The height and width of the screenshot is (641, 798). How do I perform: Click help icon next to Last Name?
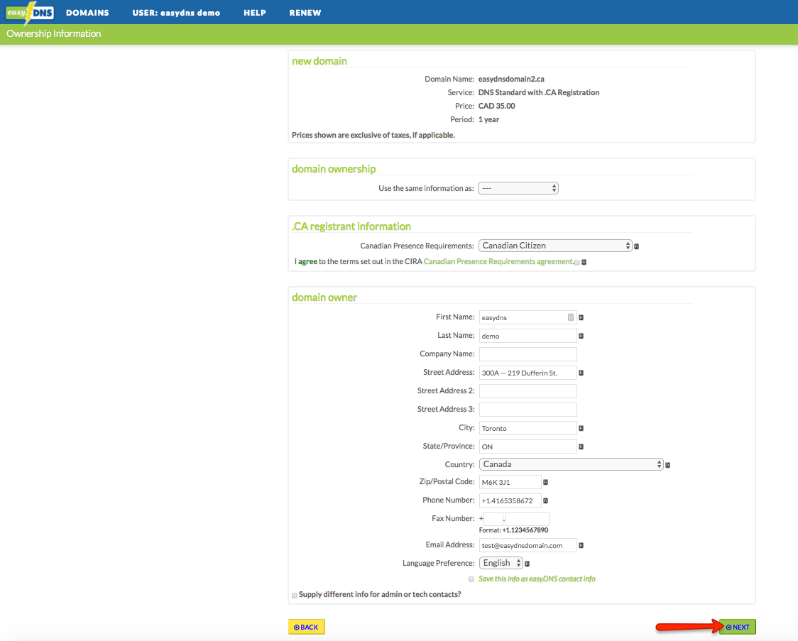tap(581, 336)
